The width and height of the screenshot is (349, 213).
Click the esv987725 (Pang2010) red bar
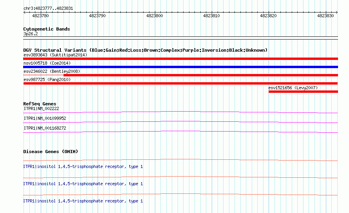pos(180,83)
